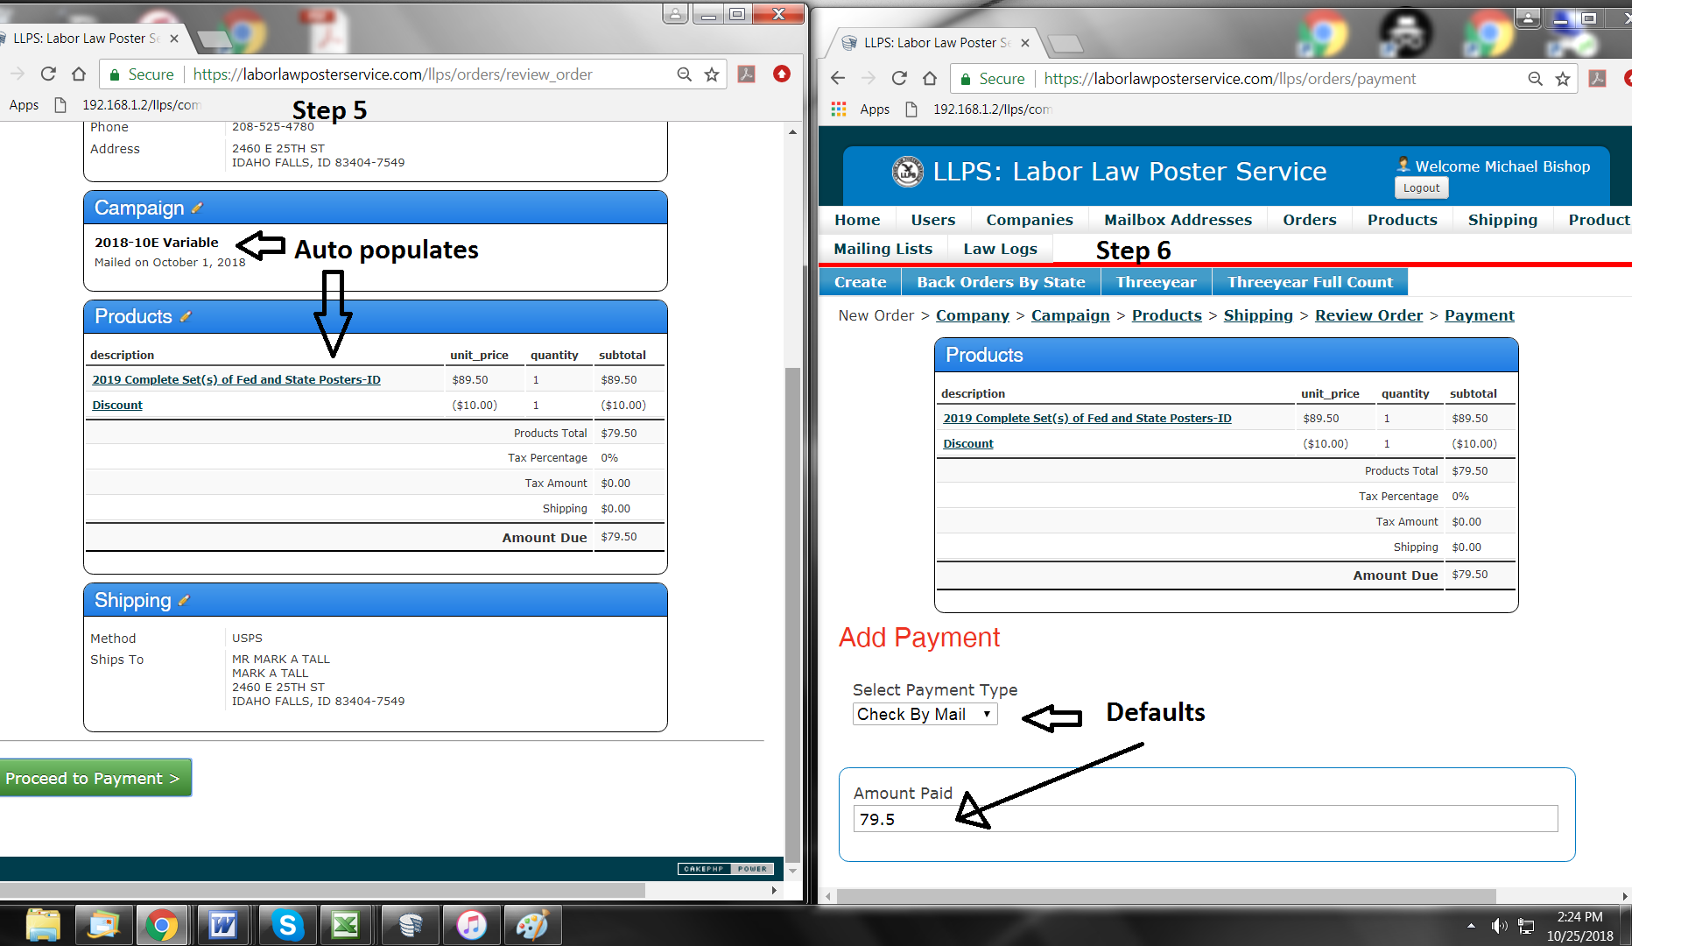
Task: Switch to the Back Orders By State tab
Action: click(x=1001, y=282)
